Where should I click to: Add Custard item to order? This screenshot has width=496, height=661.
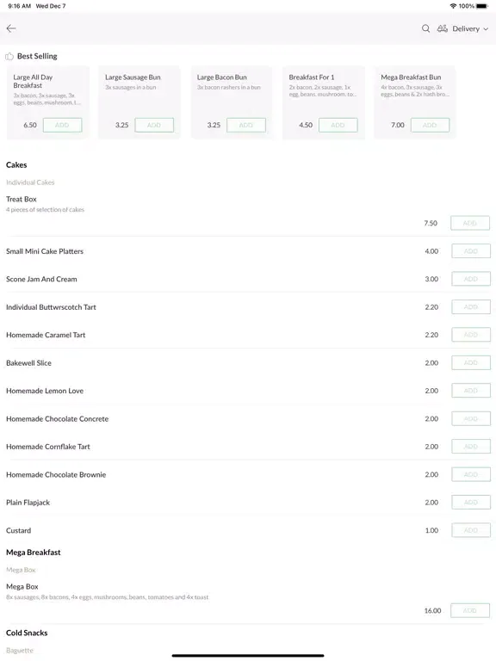(471, 530)
